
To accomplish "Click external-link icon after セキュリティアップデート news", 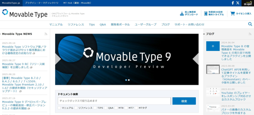I will point(20,91).
